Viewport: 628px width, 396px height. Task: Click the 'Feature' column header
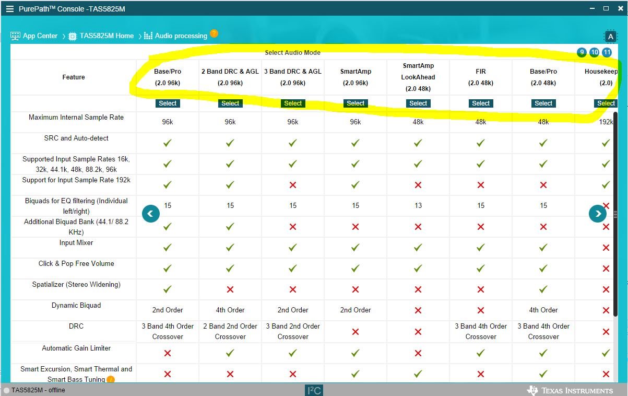pos(74,77)
